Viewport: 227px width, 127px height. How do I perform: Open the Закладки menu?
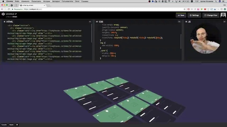pos(56,1)
